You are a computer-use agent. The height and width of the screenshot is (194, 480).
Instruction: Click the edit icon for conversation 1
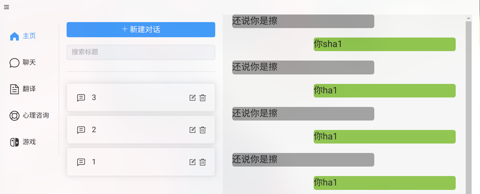tap(193, 162)
